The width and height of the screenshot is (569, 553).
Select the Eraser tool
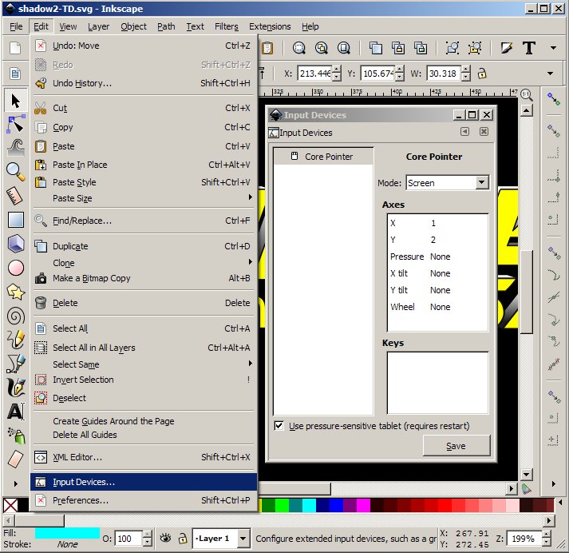pyautogui.click(x=15, y=459)
